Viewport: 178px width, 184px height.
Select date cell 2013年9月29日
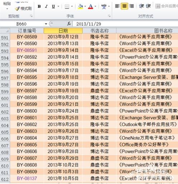pyautogui.click(x=63, y=158)
